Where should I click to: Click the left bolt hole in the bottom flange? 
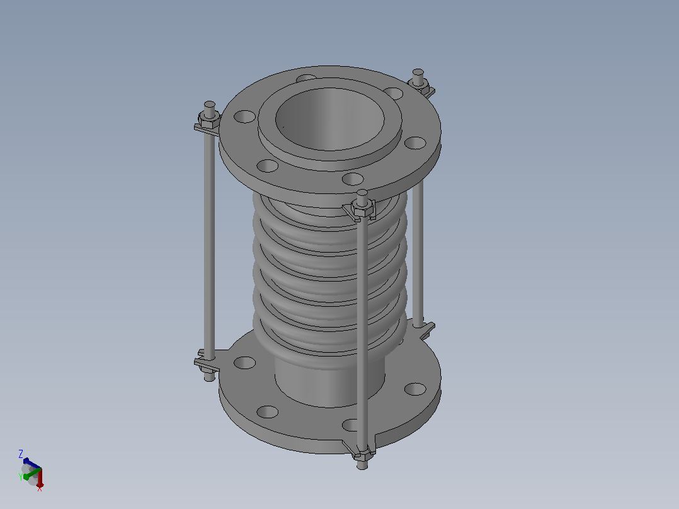[x=244, y=363]
